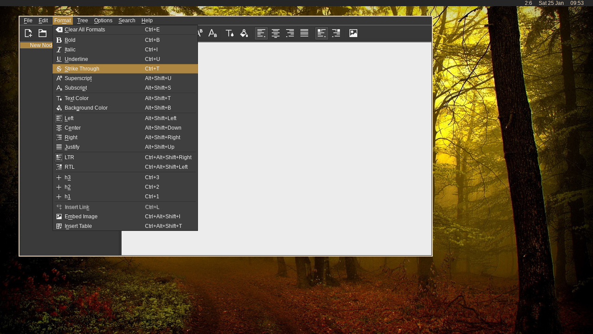Choose Insert Table menu entry

tap(125, 226)
